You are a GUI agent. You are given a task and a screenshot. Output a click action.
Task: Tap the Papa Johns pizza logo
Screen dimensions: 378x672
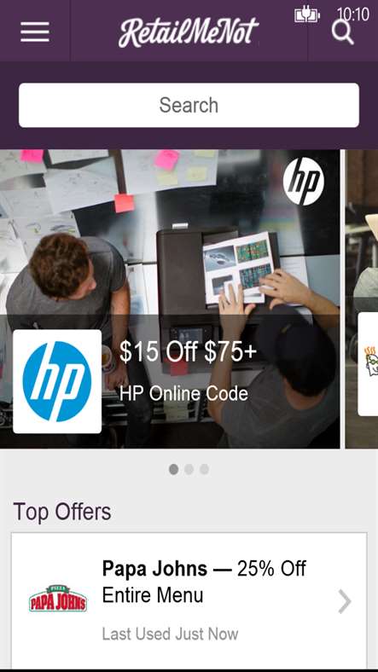pyautogui.click(x=58, y=599)
